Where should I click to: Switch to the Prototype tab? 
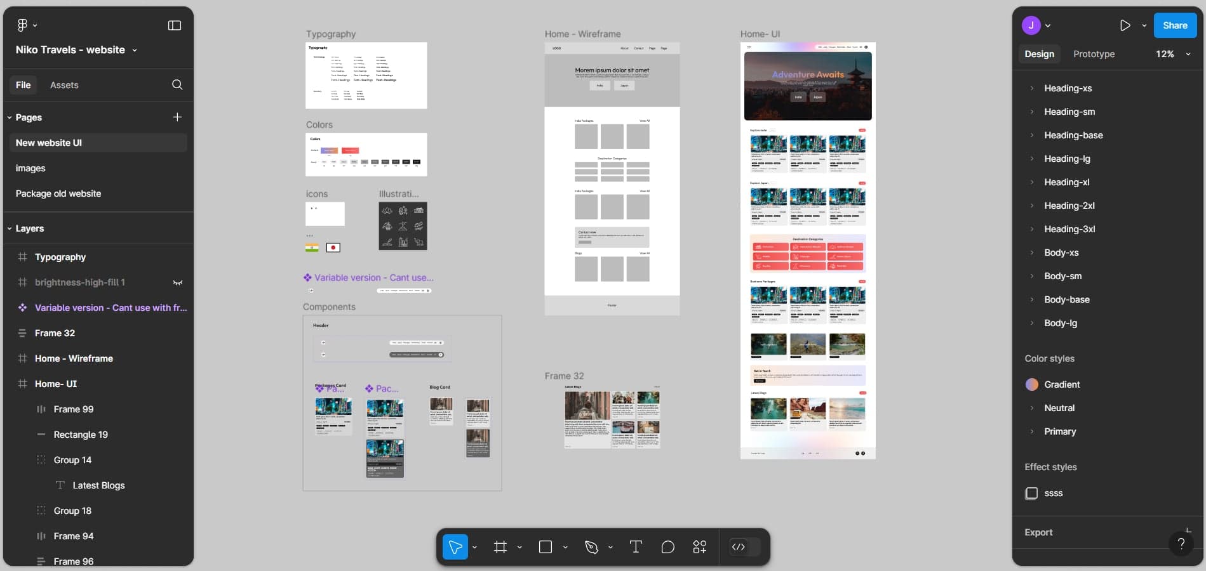(1094, 54)
